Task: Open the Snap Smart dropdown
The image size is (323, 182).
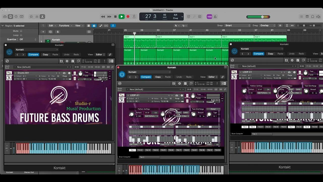Action: (238, 26)
